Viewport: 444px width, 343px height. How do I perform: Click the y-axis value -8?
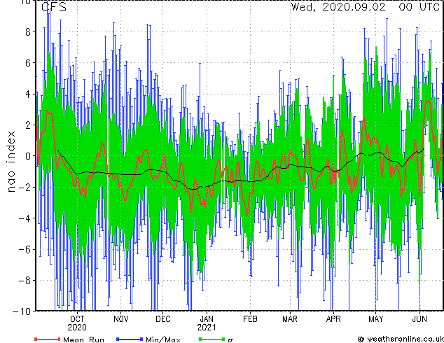click(x=25, y=281)
